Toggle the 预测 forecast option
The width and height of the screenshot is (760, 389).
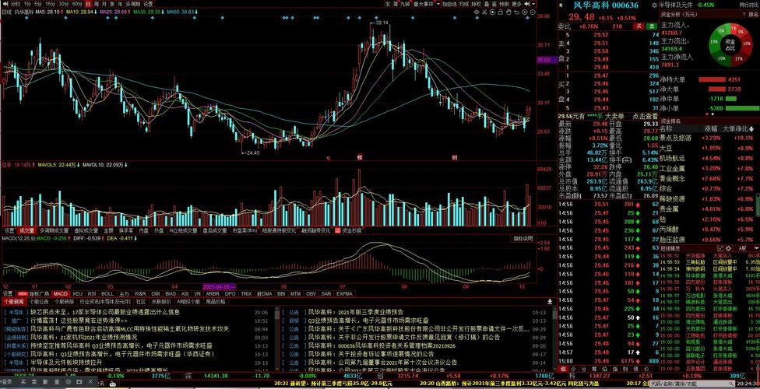[504, 4]
